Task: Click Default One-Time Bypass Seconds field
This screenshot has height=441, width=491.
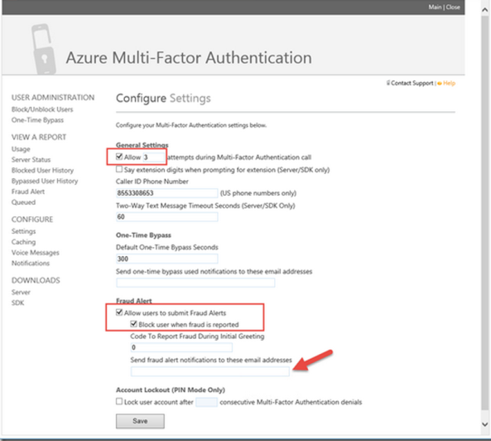Action: tap(167, 259)
